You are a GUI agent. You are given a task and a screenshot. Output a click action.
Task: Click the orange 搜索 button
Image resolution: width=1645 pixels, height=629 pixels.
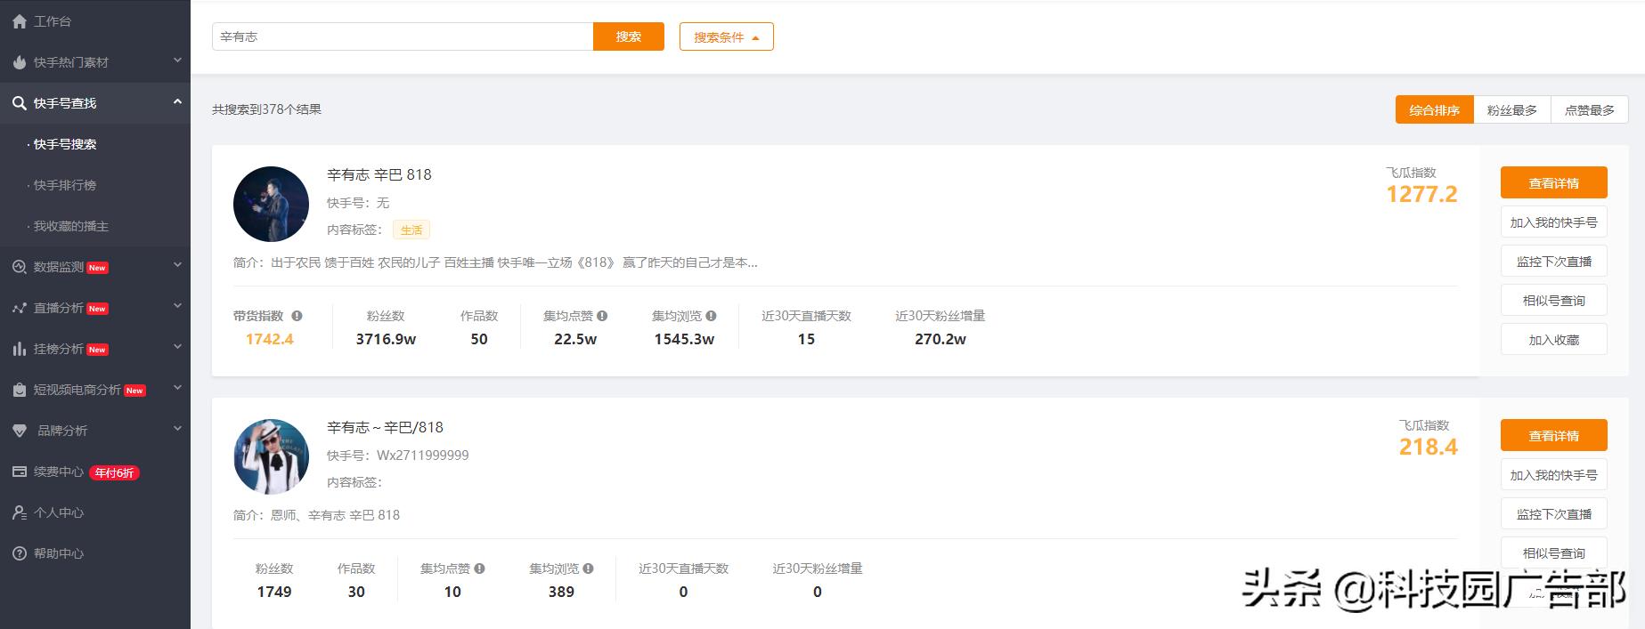(628, 36)
